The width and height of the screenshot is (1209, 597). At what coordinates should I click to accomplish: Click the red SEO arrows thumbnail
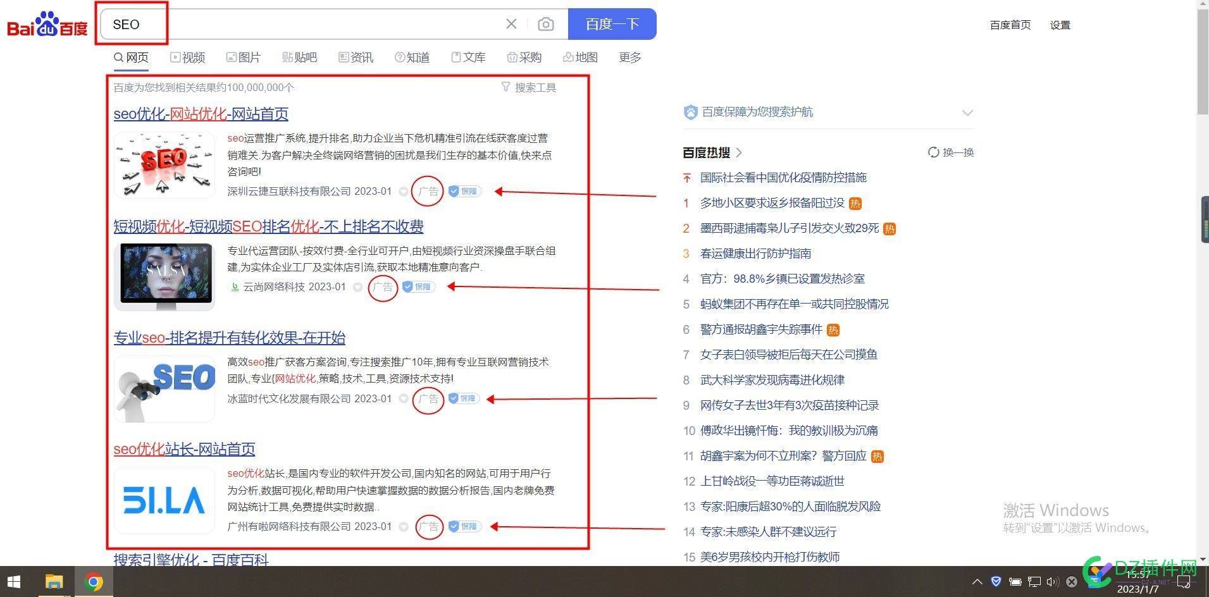[164, 165]
